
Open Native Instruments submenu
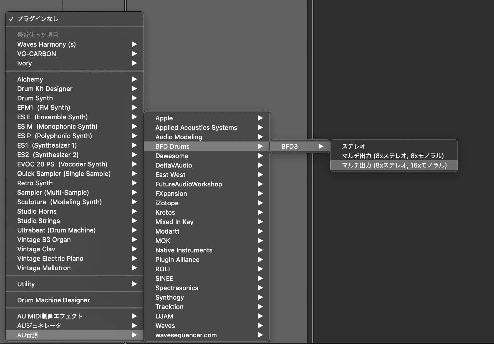207,250
